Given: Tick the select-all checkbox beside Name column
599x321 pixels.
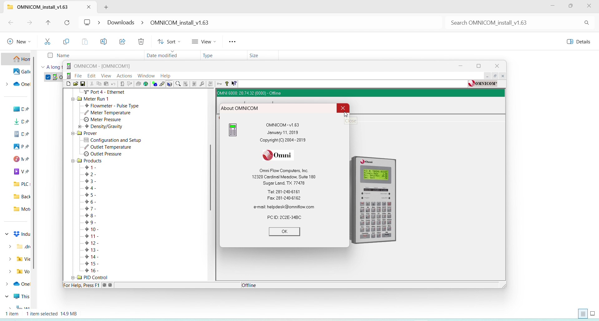Looking at the screenshot, I should [x=50, y=56].
